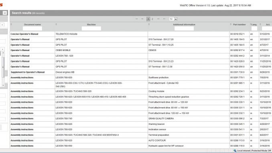This screenshot has height=153, width=272.
Task: Click the Search results header title
Action: click(x=22, y=13)
